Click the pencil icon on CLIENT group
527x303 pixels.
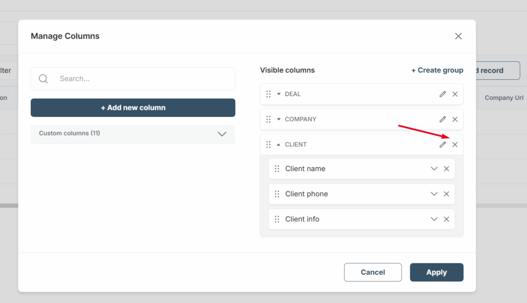(x=443, y=145)
